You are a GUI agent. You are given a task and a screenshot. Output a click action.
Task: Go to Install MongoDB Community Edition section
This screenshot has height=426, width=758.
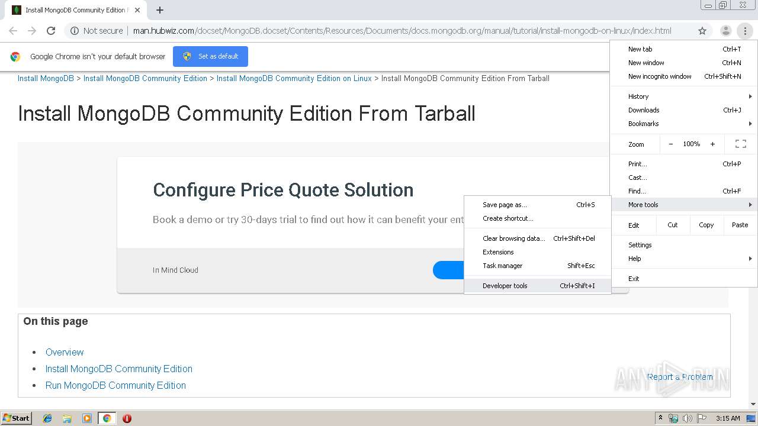(x=119, y=369)
